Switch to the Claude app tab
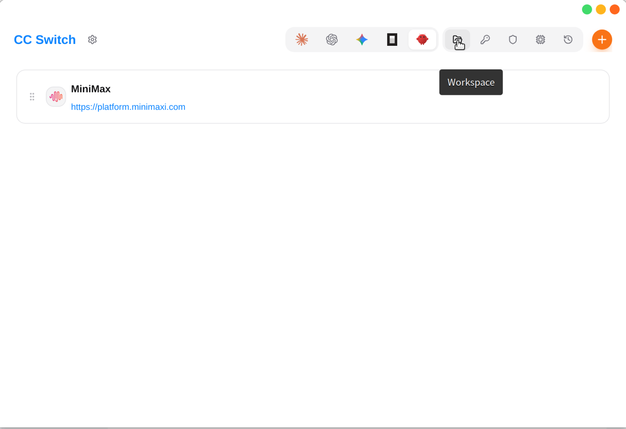 click(302, 39)
